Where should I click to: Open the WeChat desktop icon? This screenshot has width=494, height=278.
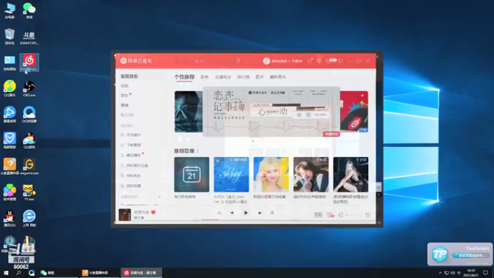(29, 10)
